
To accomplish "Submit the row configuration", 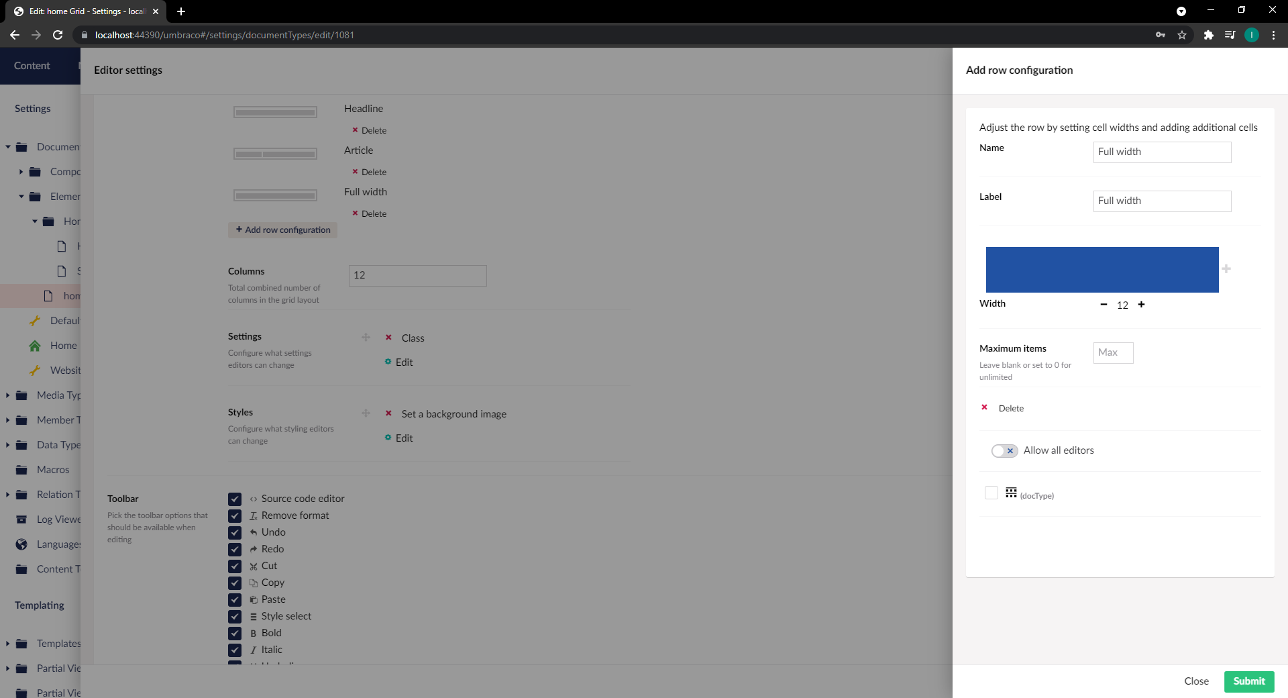I will 1249,681.
